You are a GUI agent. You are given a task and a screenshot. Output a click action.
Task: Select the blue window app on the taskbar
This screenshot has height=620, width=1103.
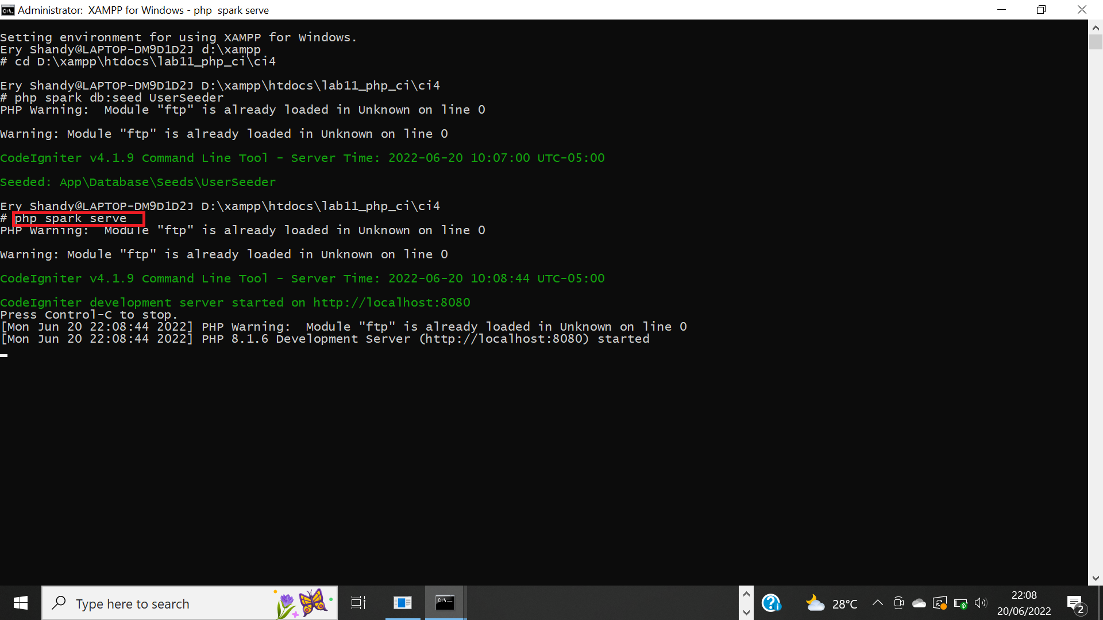click(402, 603)
